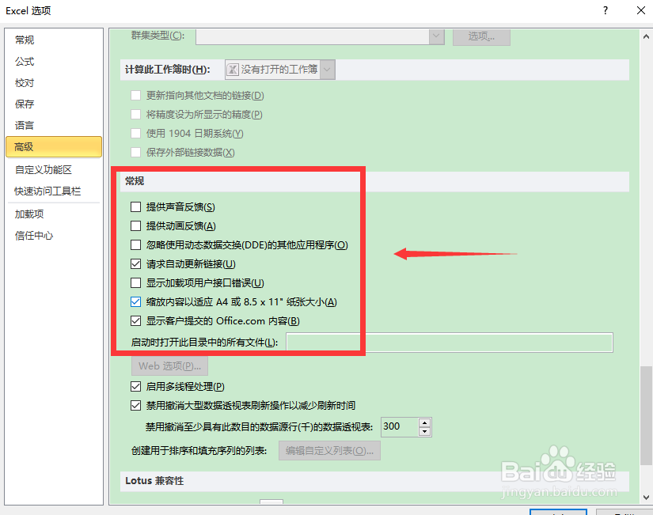Disable 显示客户提交的 Office.com 内容
This screenshot has width=653, height=515.
click(135, 320)
